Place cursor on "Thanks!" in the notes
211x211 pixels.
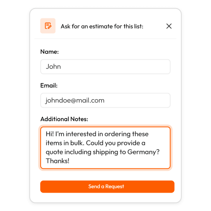click(57, 161)
